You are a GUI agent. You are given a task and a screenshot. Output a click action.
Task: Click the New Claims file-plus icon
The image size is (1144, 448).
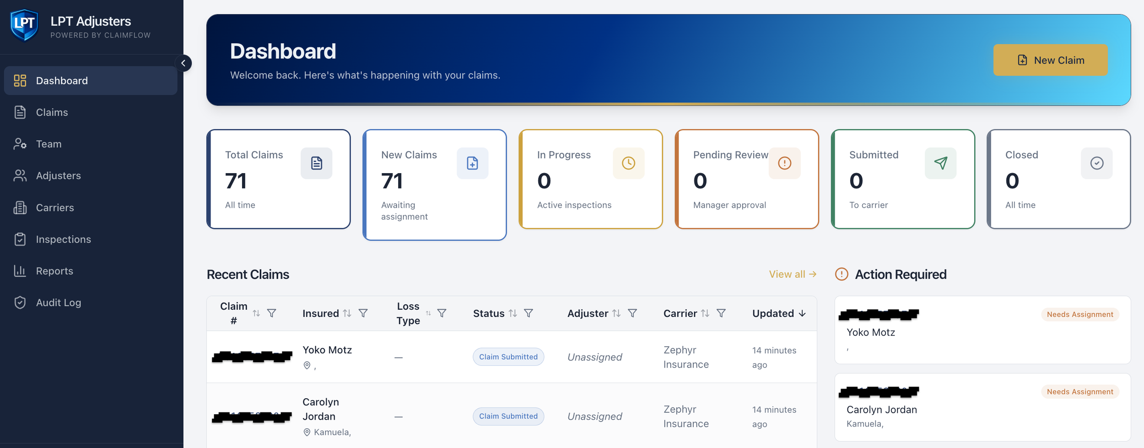(472, 163)
